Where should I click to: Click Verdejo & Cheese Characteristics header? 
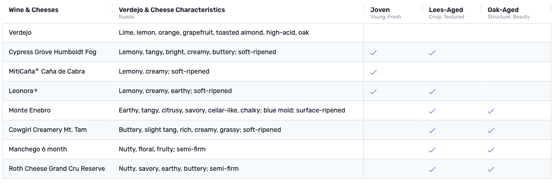point(171,10)
